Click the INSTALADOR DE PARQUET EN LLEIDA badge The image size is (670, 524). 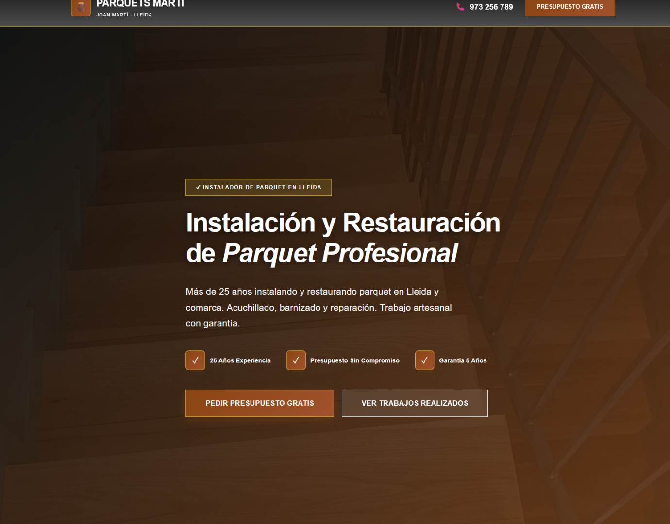pos(258,187)
